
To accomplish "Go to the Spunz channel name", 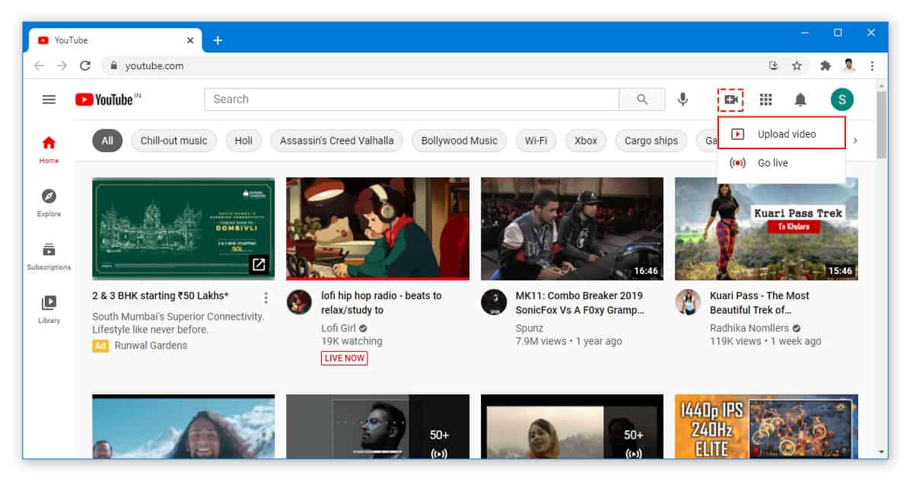I will click(x=530, y=328).
